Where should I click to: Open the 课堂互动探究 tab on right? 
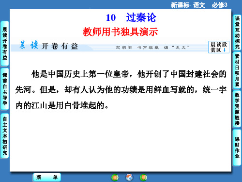tap(237, 33)
